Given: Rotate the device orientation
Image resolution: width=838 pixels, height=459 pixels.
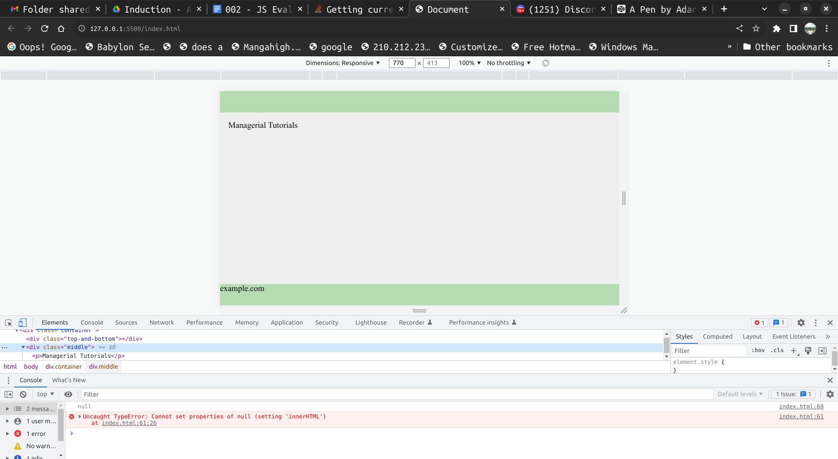Looking at the screenshot, I should coord(545,63).
